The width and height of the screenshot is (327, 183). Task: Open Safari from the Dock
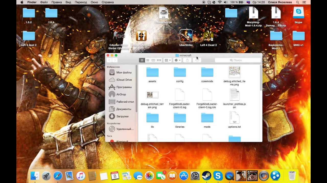(x=58, y=176)
